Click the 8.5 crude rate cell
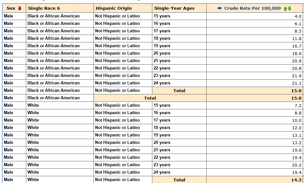304x183 pixels. click(255, 31)
